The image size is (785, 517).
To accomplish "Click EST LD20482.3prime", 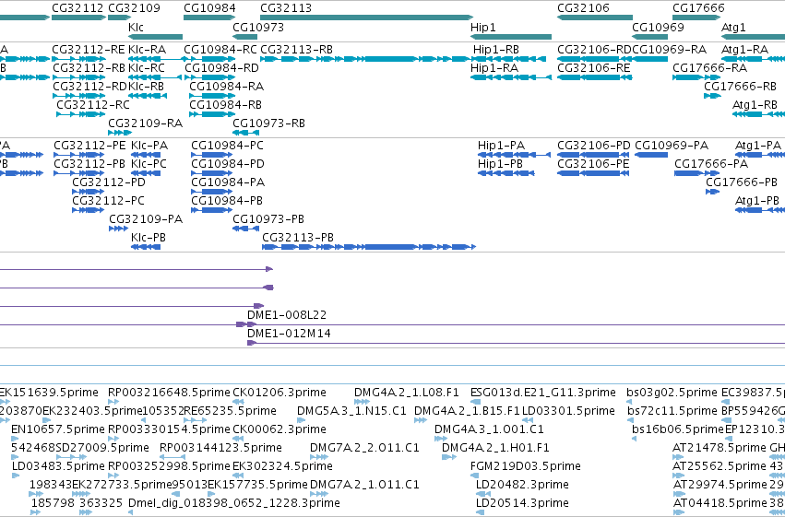I will tap(522, 485).
